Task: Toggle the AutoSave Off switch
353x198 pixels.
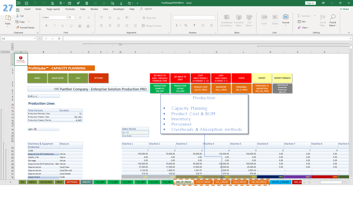Action: (18, 3)
